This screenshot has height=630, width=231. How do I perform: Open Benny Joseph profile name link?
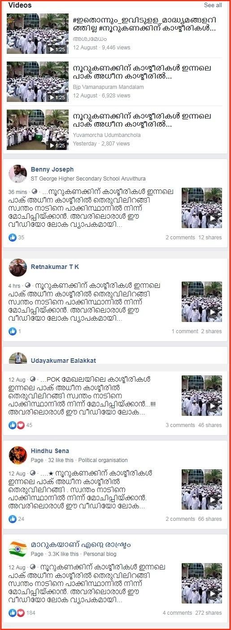[52, 169]
